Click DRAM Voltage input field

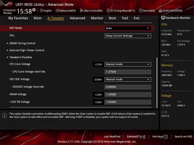tap(128, 95)
